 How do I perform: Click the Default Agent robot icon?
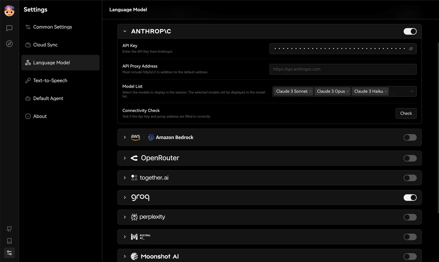tap(28, 98)
